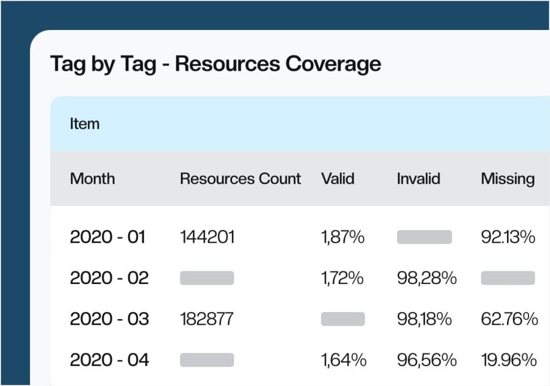Screen dimensions: 550x386
Task: Click the redacted Resources Count for 2020 - 02
Action: (207, 278)
